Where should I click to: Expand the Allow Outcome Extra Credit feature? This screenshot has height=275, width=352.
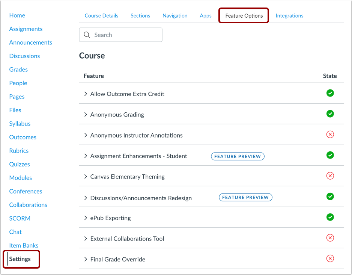point(86,94)
